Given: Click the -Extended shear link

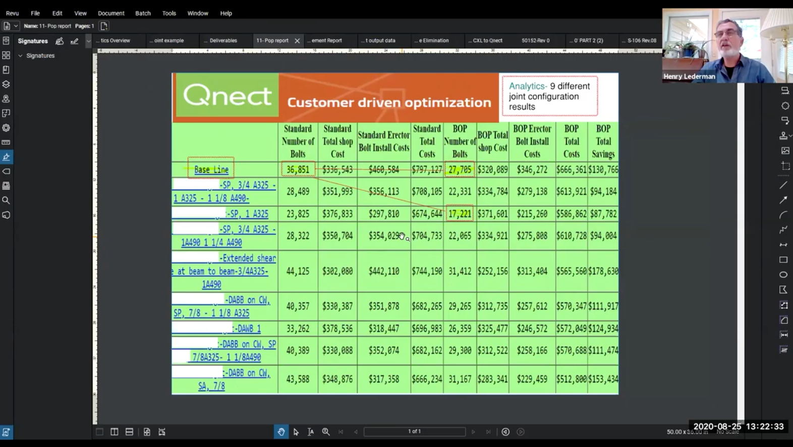Looking at the screenshot, I should point(248,258).
